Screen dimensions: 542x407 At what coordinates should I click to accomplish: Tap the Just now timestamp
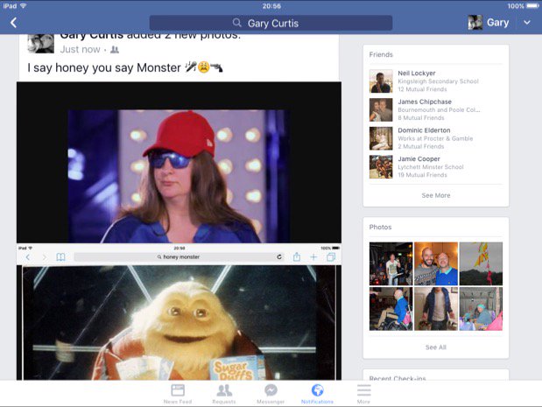coord(81,50)
